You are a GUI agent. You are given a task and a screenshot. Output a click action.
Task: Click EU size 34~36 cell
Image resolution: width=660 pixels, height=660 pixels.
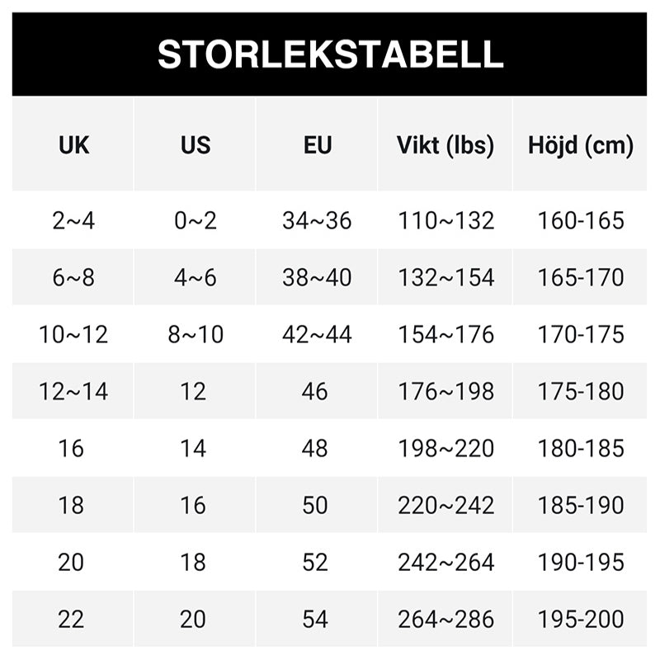click(x=317, y=220)
